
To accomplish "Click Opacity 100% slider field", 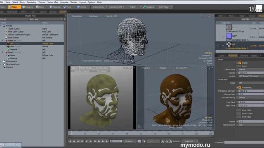I will coord(251,73).
